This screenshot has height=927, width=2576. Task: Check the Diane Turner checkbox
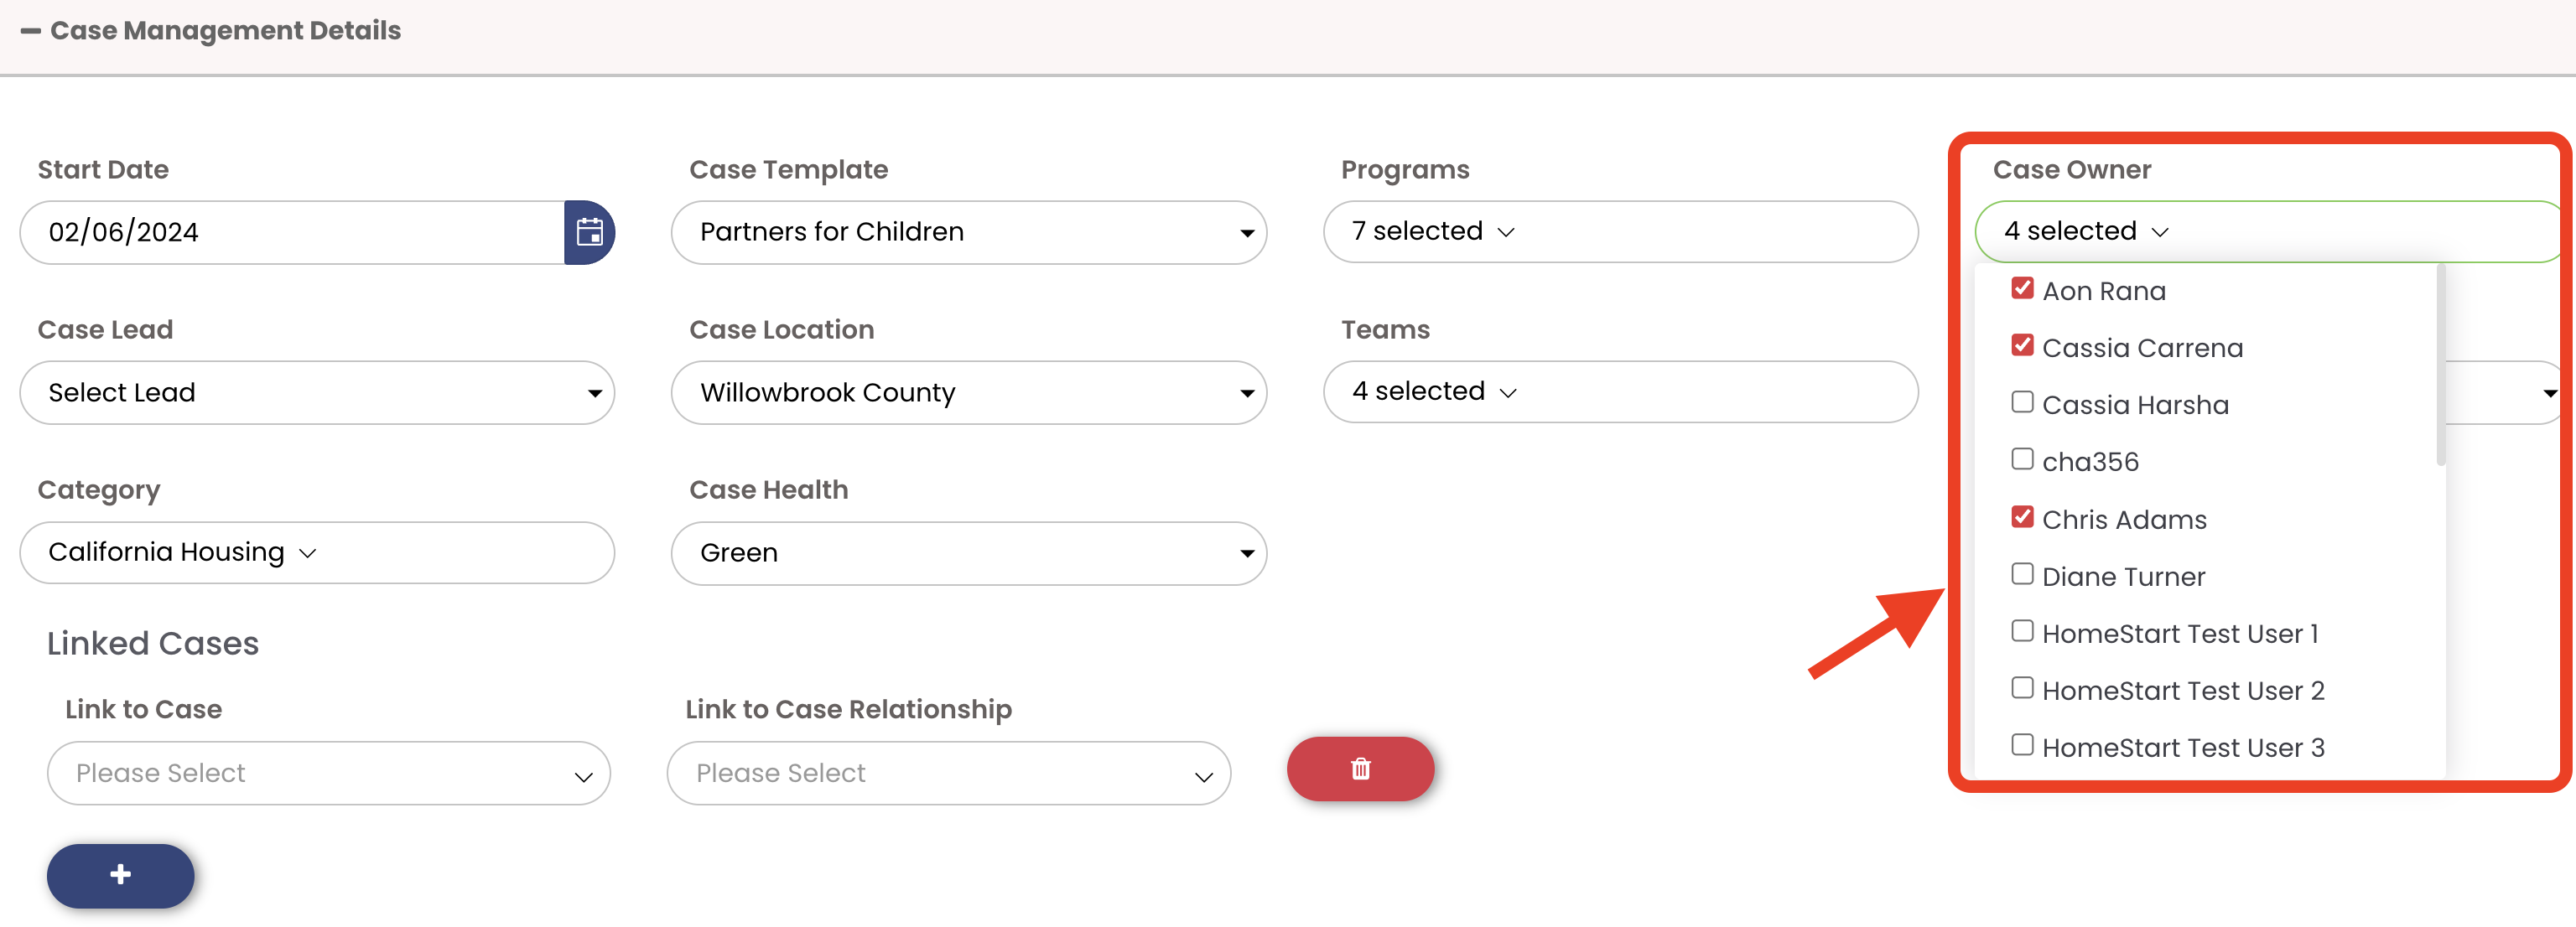(2021, 574)
